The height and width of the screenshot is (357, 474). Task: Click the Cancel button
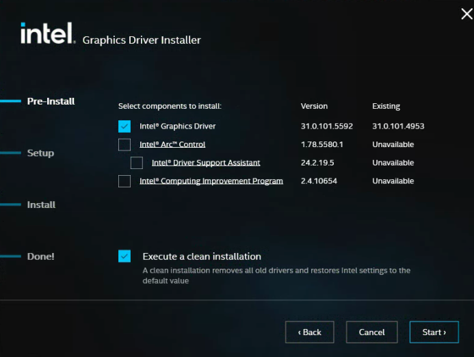[372, 332]
